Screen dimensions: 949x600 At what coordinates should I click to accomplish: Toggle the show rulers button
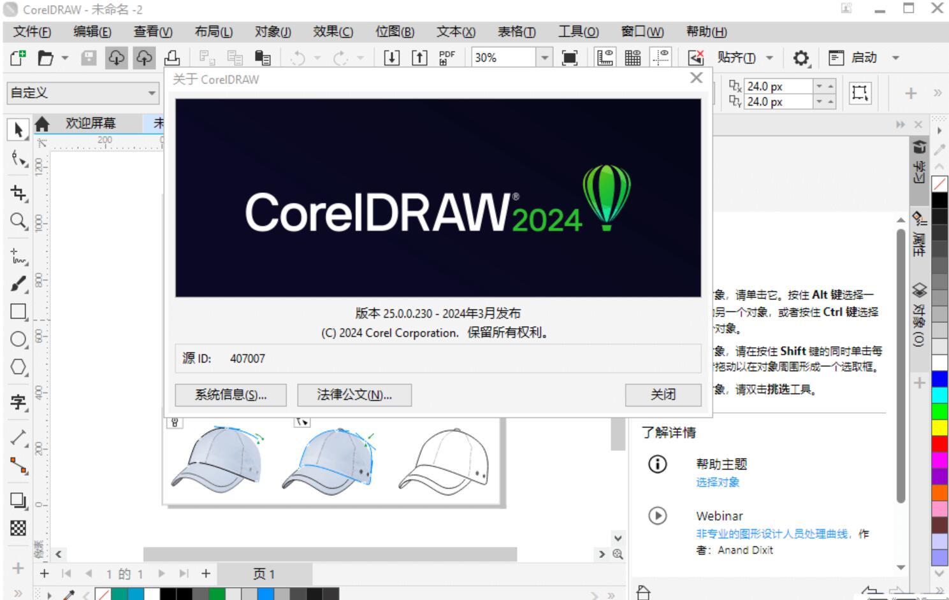[605, 58]
